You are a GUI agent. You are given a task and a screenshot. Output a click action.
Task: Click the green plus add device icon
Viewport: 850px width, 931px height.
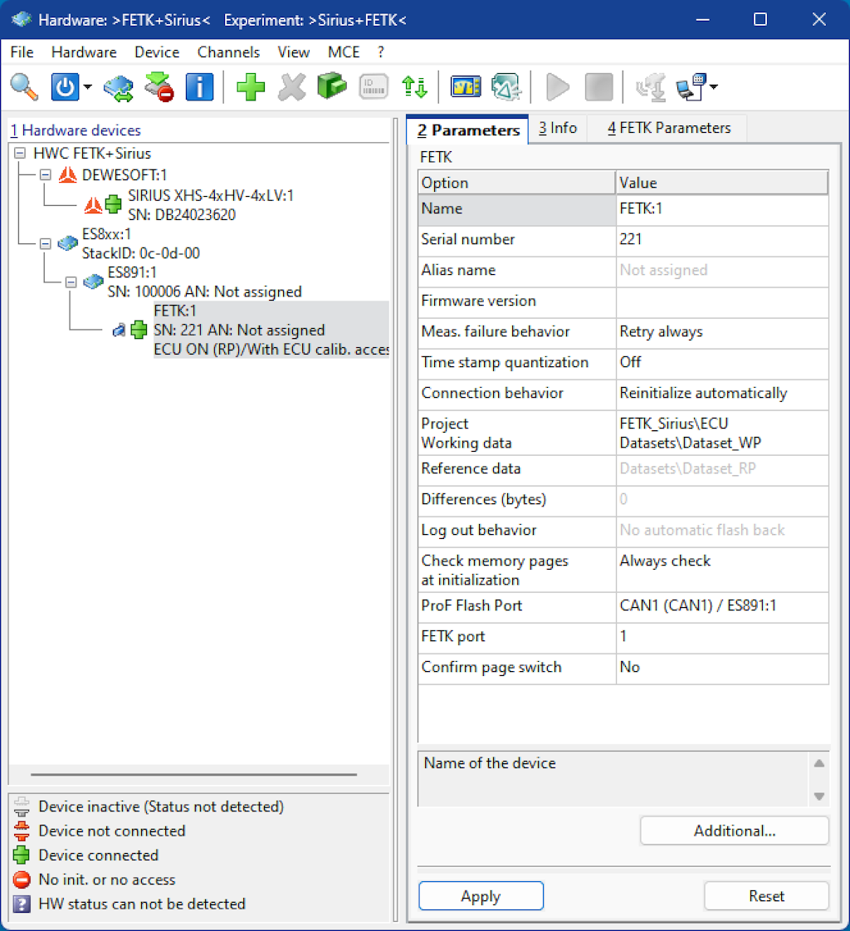[251, 86]
